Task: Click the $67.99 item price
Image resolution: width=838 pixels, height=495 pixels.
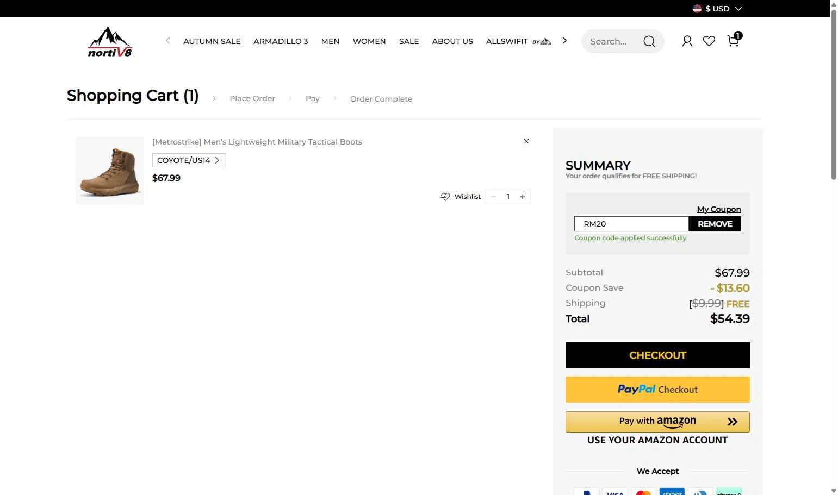Action: click(x=166, y=178)
